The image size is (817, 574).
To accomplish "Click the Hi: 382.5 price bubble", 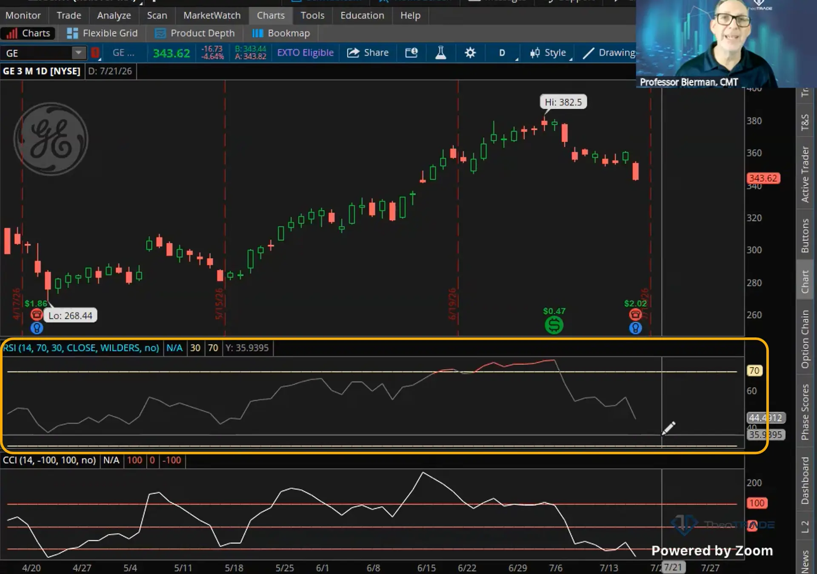I will [563, 102].
